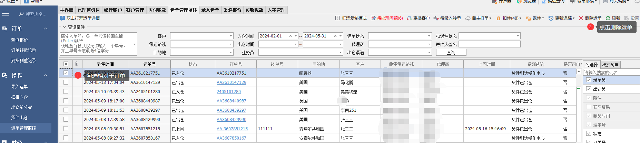The image size is (640, 143).
Task: Enable 框选复制模式 checkbox
Action: 338,18
